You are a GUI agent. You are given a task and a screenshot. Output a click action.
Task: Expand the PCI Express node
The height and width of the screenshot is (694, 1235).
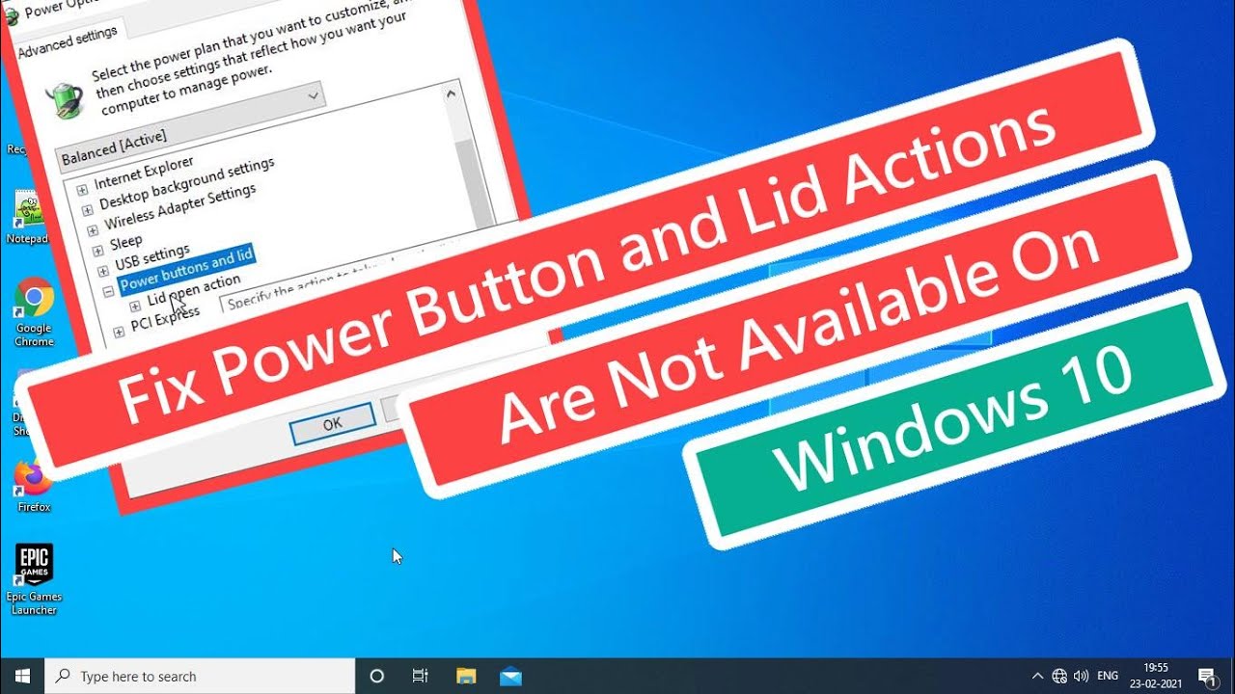point(118,332)
